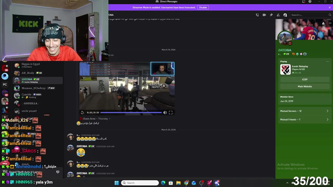This screenshot has width=333, height=187.
Task: Click the 'March 19, 2026' date divider text
Action: tap(169, 50)
